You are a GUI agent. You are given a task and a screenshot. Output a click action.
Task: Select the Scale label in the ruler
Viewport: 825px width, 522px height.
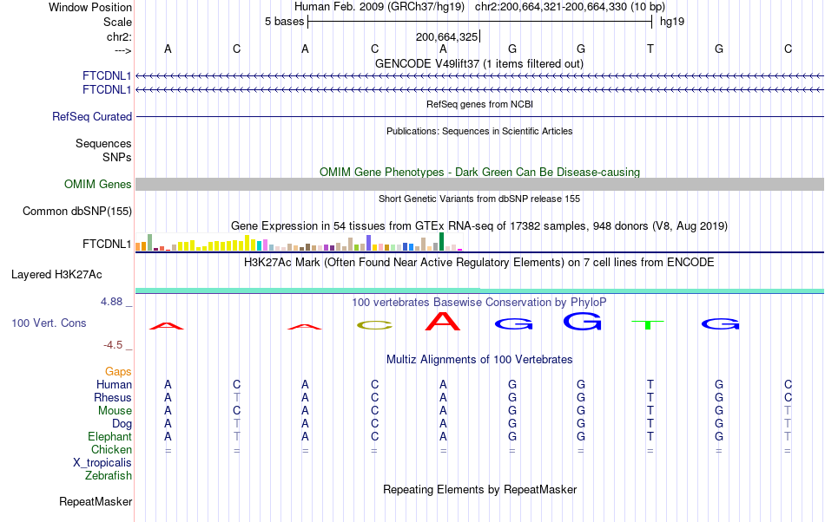117,22
